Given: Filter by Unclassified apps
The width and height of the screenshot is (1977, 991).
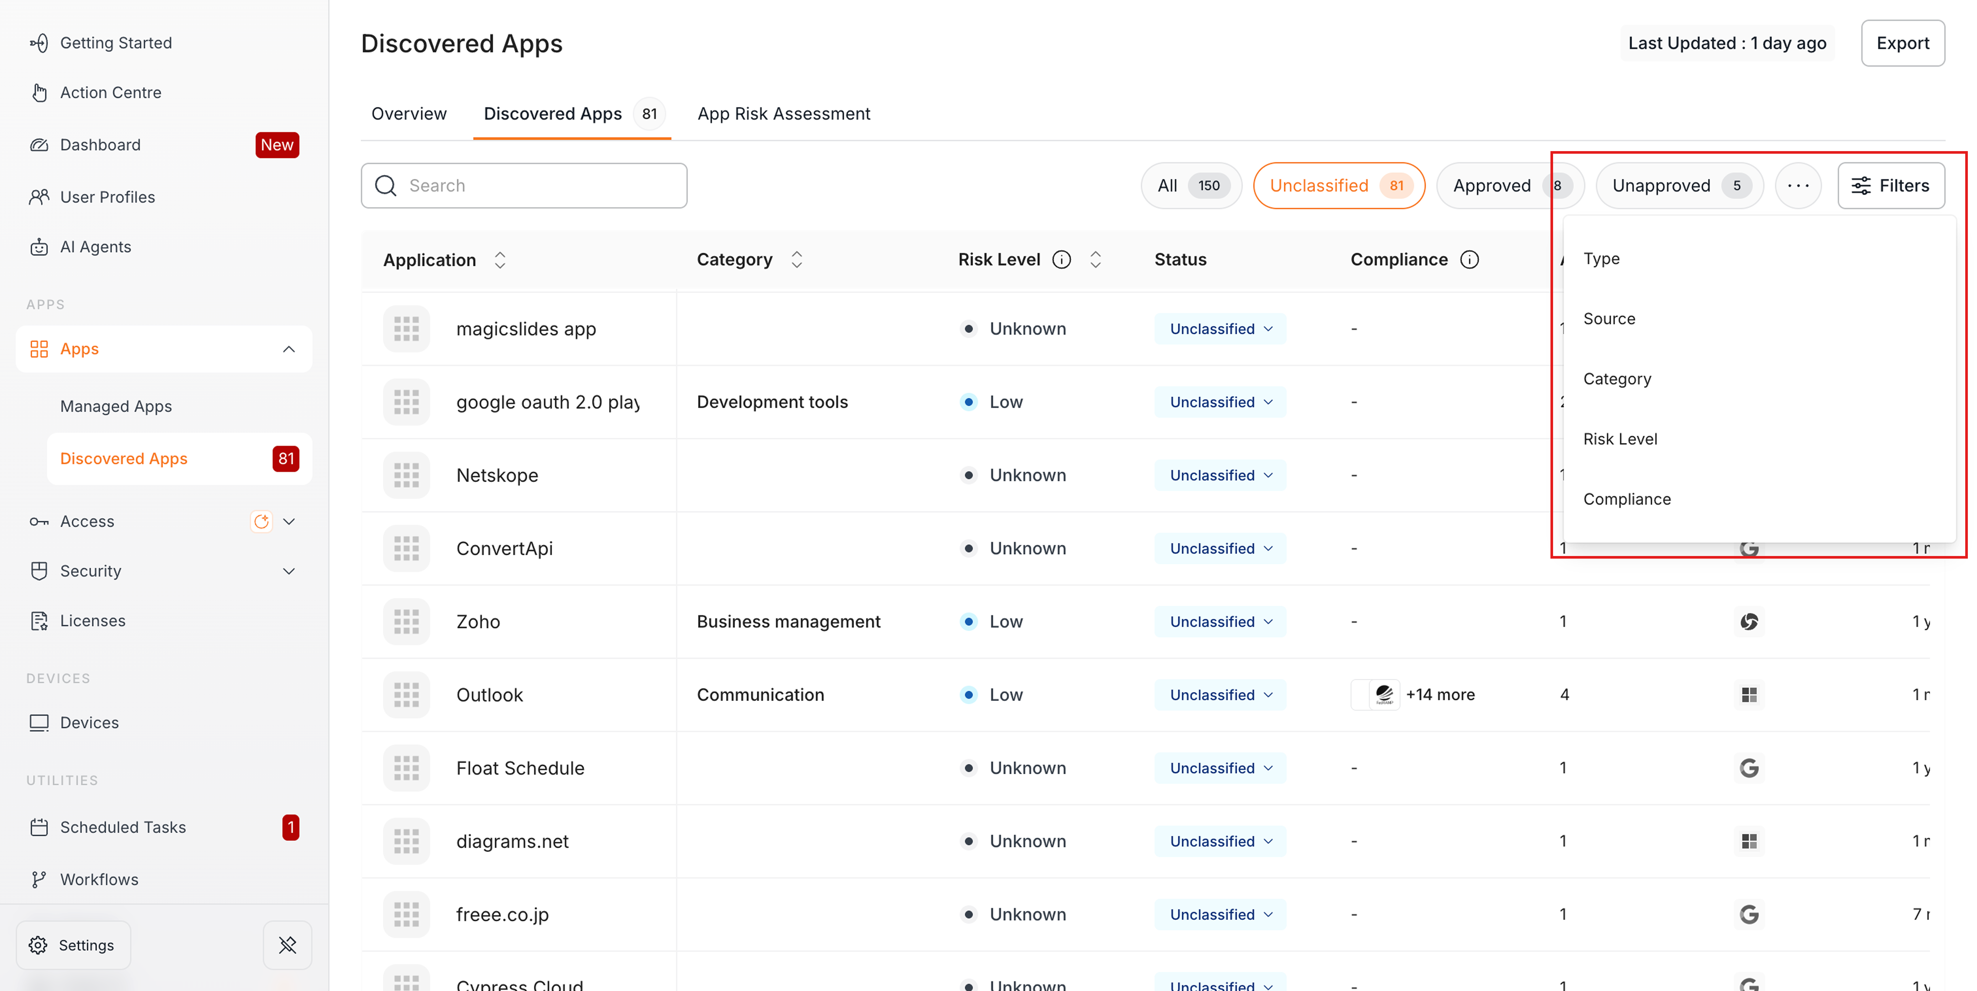Looking at the screenshot, I should (1339, 186).
